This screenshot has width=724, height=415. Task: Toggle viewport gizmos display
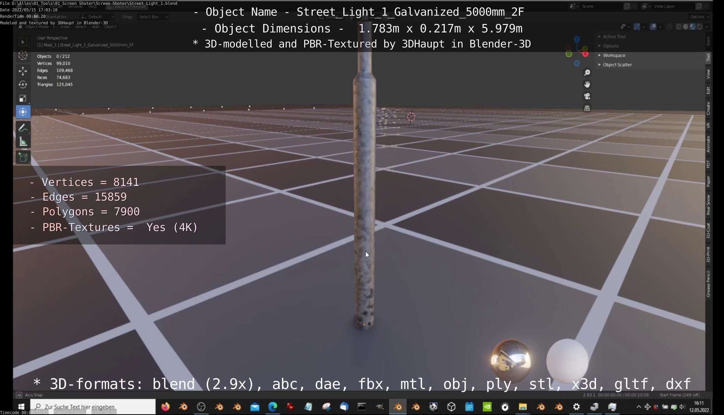tap(637, 27)
